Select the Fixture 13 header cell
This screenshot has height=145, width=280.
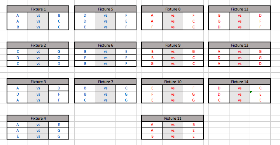[240, 45]
